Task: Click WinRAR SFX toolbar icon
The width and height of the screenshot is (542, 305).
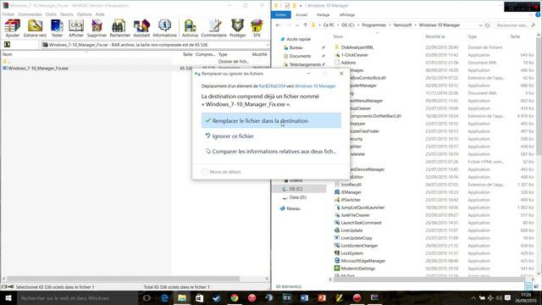Action: 257,28
